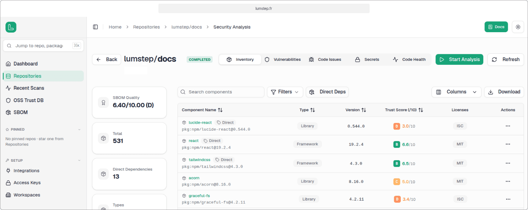Open Workspaces in the sidebar

tap(43, 195)
